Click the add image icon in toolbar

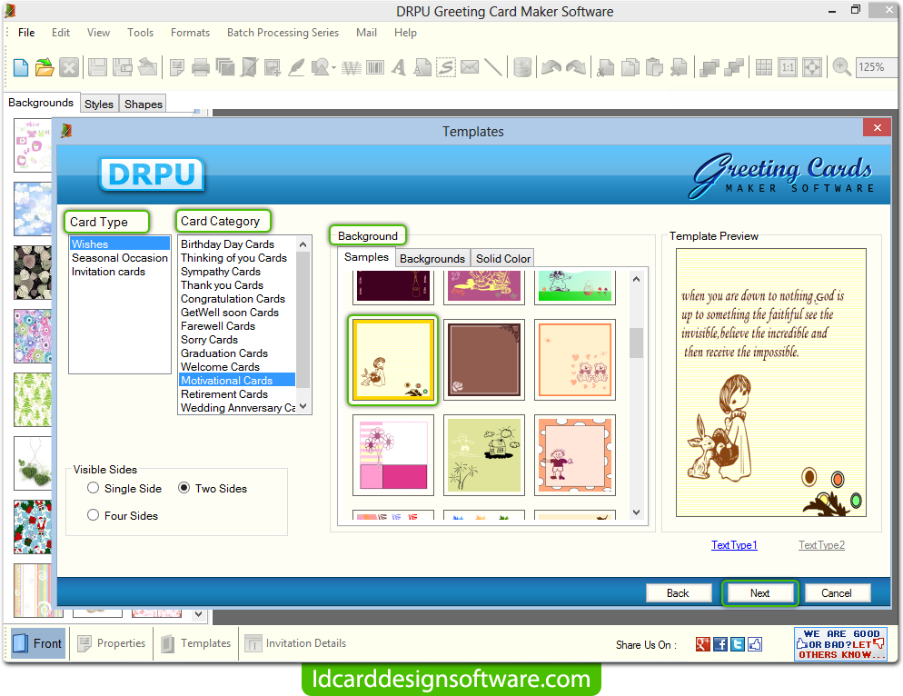(x=273, y=68)
